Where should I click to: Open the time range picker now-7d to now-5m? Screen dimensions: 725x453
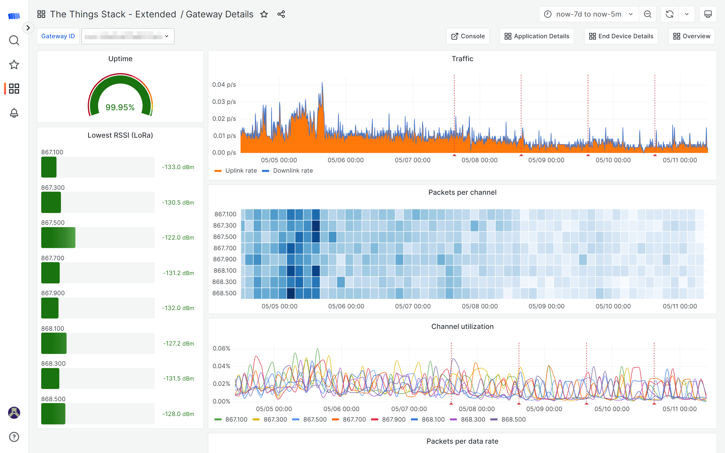click(x=588, y=14)
